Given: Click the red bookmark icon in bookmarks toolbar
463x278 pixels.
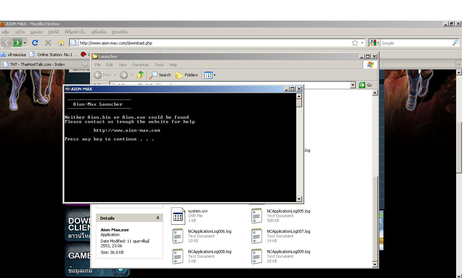Looking at the screenshot, I should (84, 54).
